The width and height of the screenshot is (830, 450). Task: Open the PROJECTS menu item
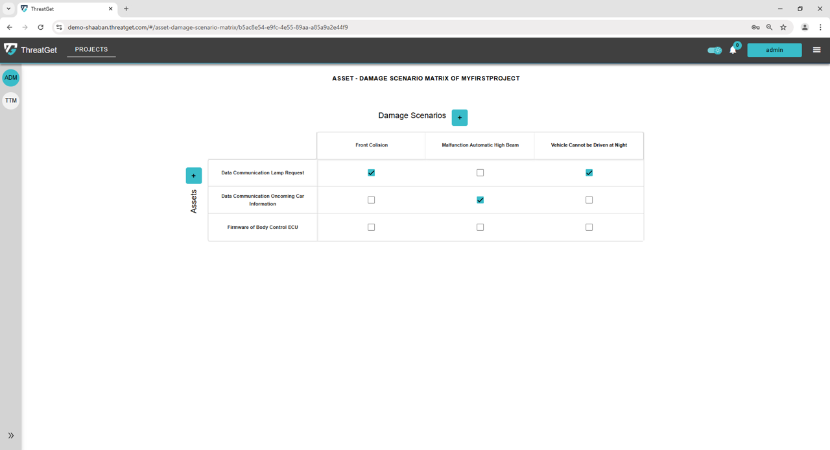pyautogui.click(x=91, y=49)
